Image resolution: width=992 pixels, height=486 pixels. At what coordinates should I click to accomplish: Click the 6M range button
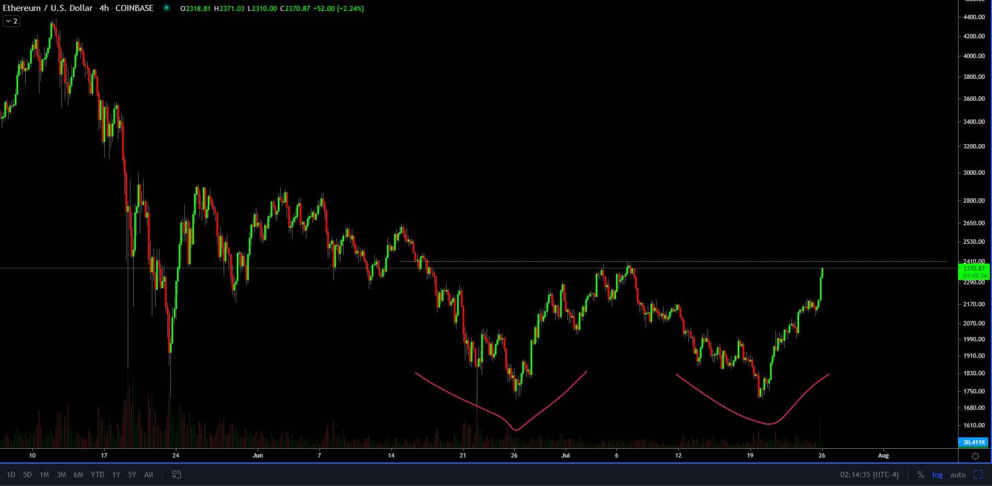click(78, 474)
